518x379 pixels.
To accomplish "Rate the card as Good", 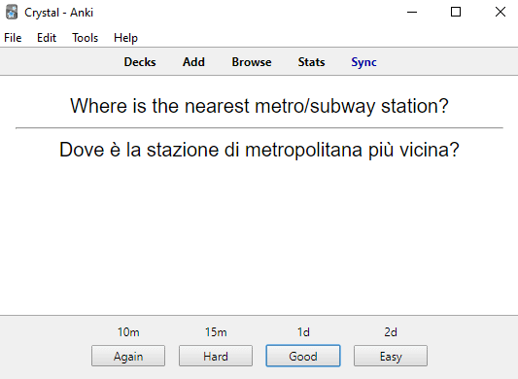I will (303, 356).
